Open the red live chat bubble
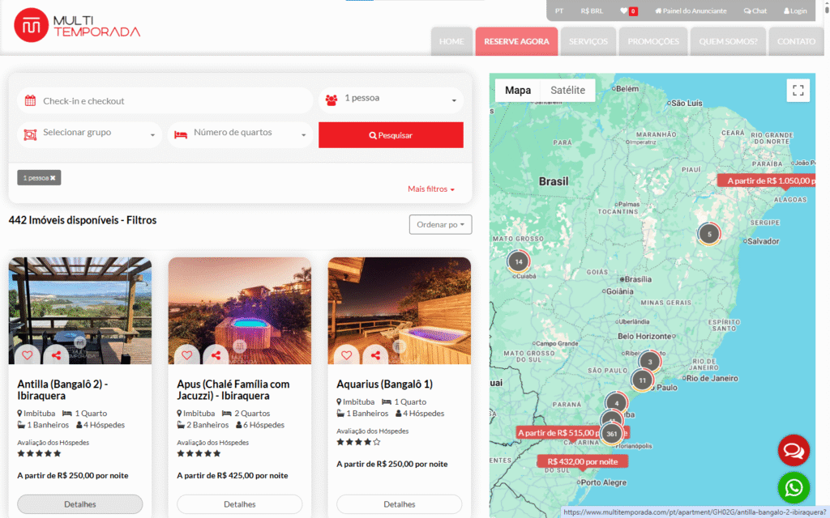Screen dimensions: 830x518 pyautogui.click(x=794, y=451)
